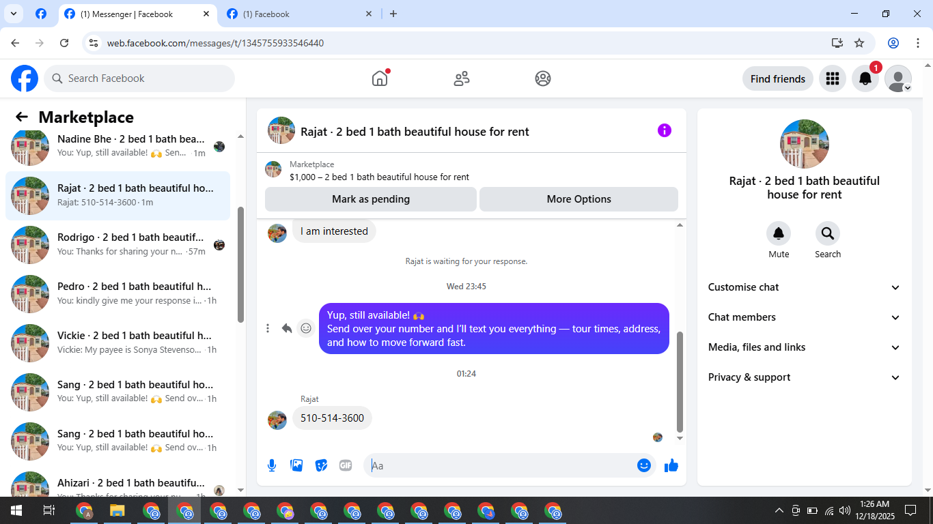Open the Friends icon in top navigation

coord(462,78)
